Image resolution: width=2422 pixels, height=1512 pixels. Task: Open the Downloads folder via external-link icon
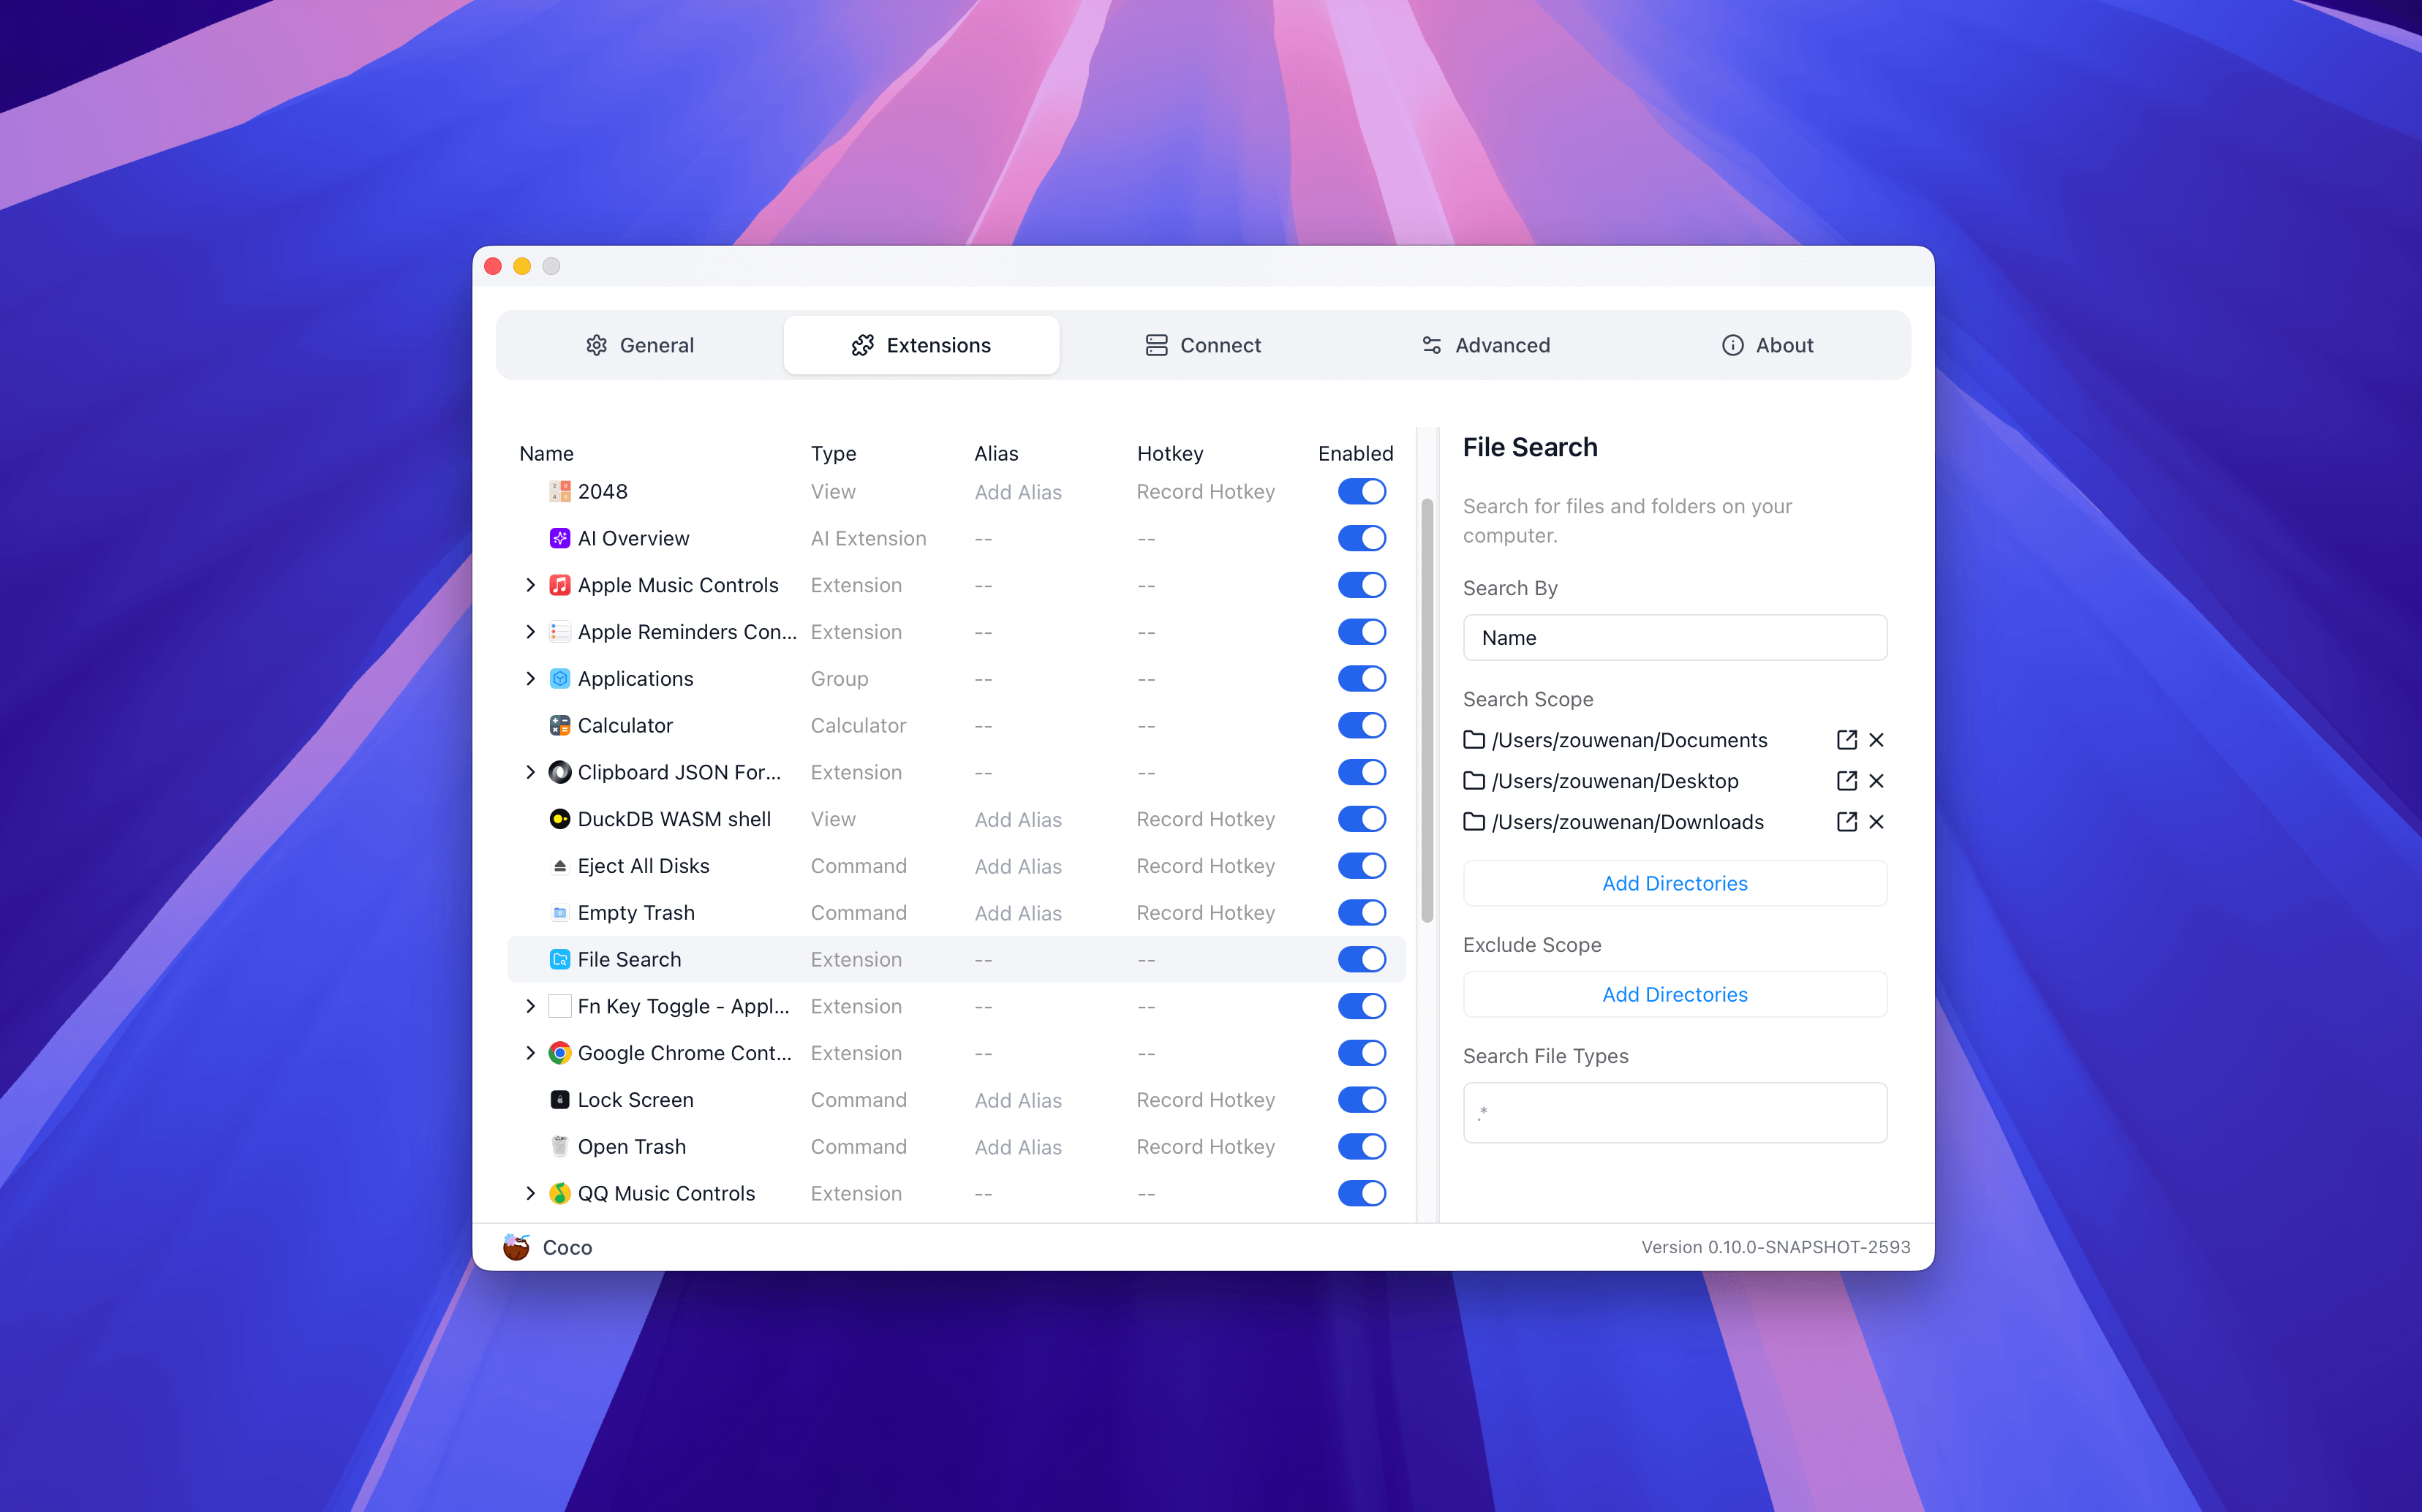(x=1846, y=822)
